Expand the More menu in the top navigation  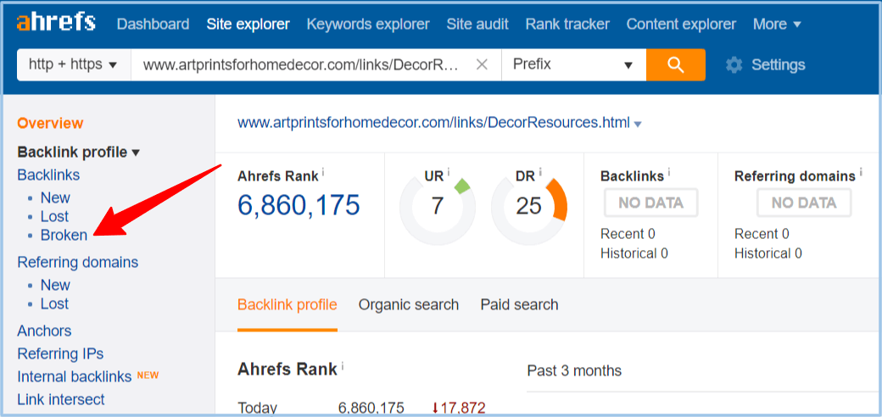click(777, 25)
